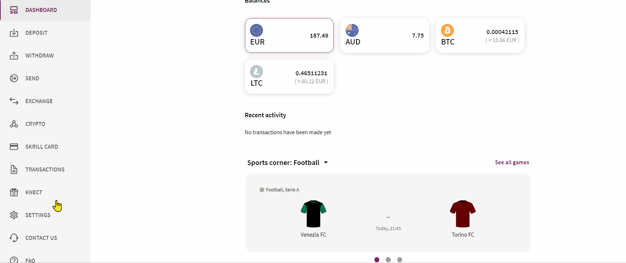The width and height of the screenshot is (626, 263).
Task: Click the Settings gear icon
Action: pos(14,215)
